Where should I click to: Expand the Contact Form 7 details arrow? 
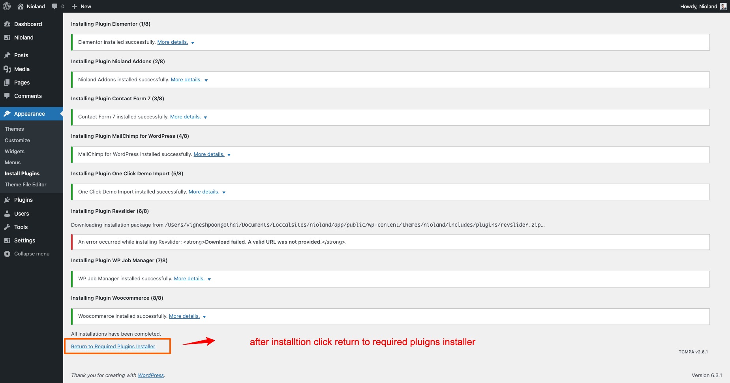tap(205, 117)
